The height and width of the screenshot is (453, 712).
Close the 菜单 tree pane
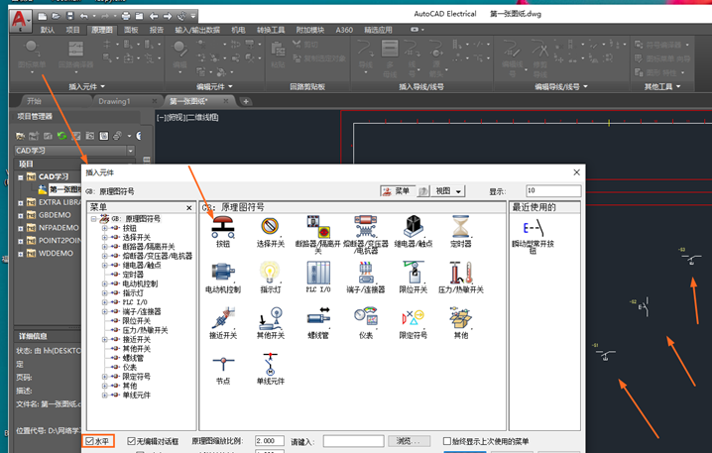(x=188, y=207)
